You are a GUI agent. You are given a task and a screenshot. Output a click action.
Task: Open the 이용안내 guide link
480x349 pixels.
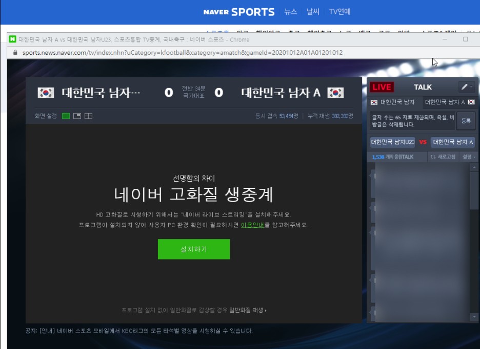[x=252, y=225]
